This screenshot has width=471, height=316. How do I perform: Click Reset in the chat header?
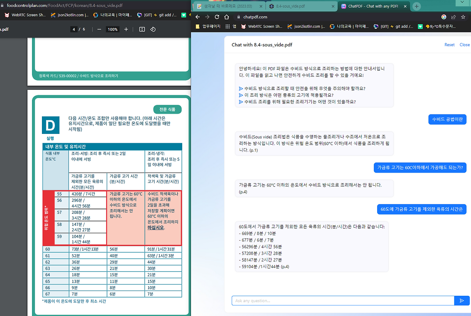point(450,45)
